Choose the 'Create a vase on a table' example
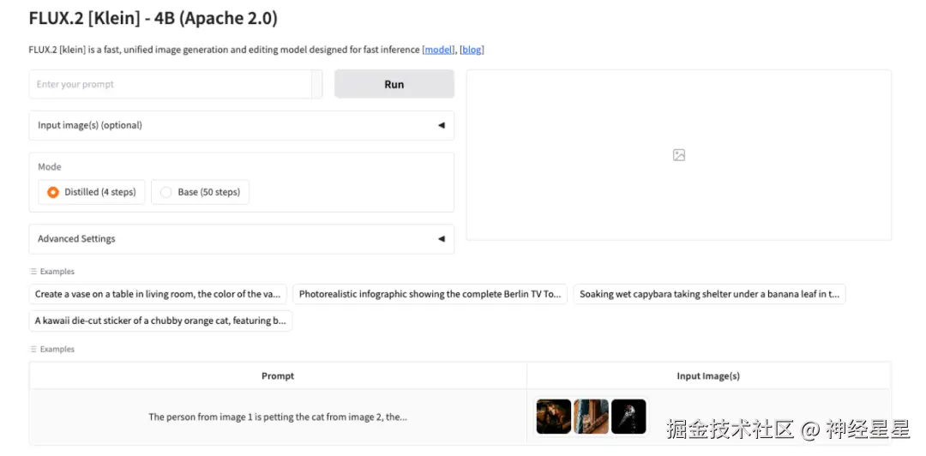Image resolution: width=926 pixels, height=456 pixels. tap(158, 294)
